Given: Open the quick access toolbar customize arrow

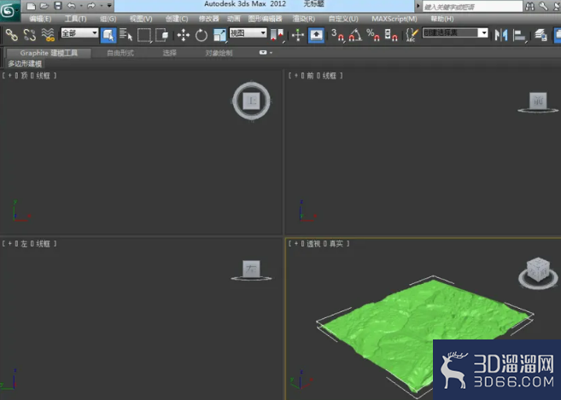Looking at the screenshot, I should pos(109,6).
